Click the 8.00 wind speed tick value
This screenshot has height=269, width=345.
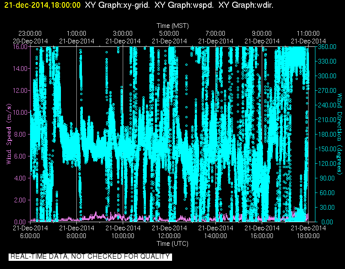point(21,134)
